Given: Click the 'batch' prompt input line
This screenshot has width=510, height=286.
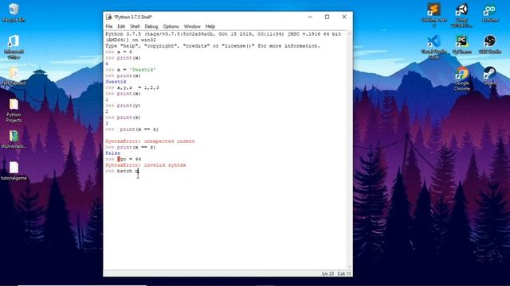Looking at the screenshot, I should (122, 171).
